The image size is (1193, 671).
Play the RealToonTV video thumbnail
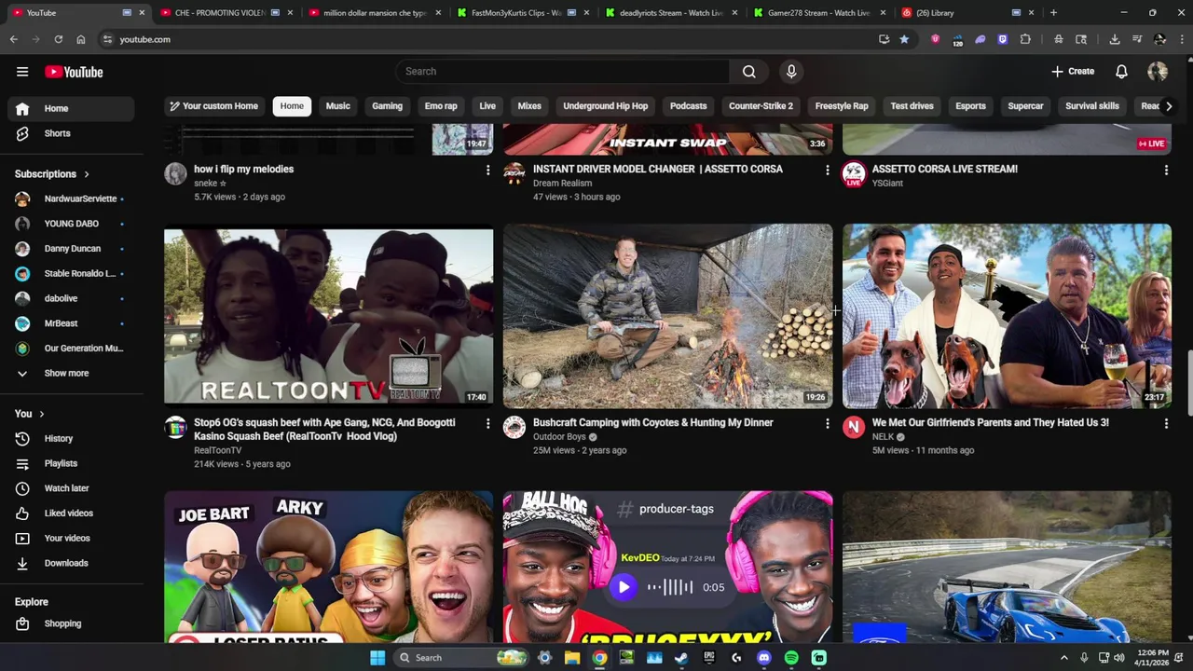click(x=329, y=316)
